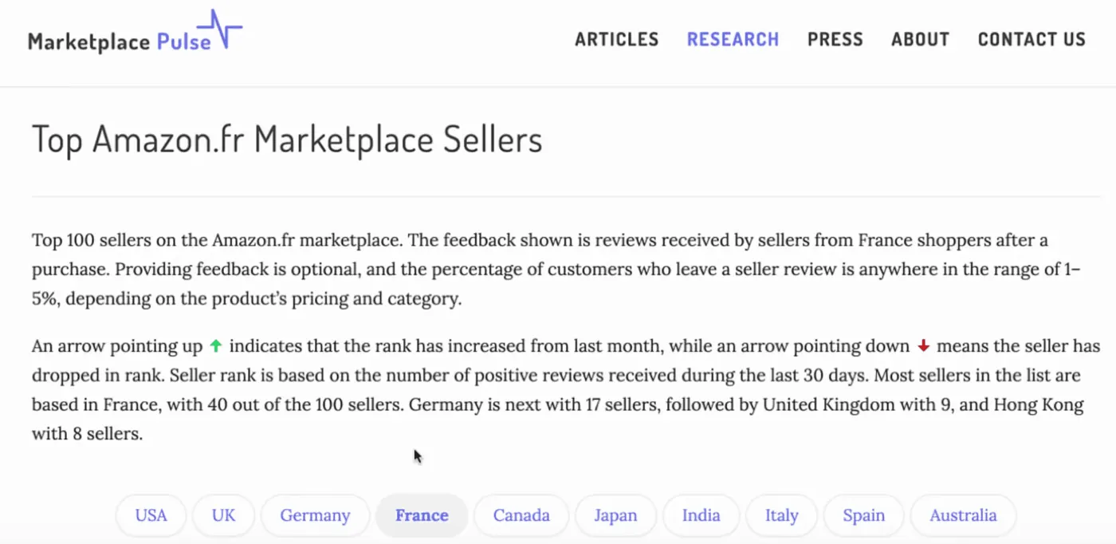This screenshot has height=544, width=1116.
Task: Open the Contact Us page
Action: point(1032,40)
